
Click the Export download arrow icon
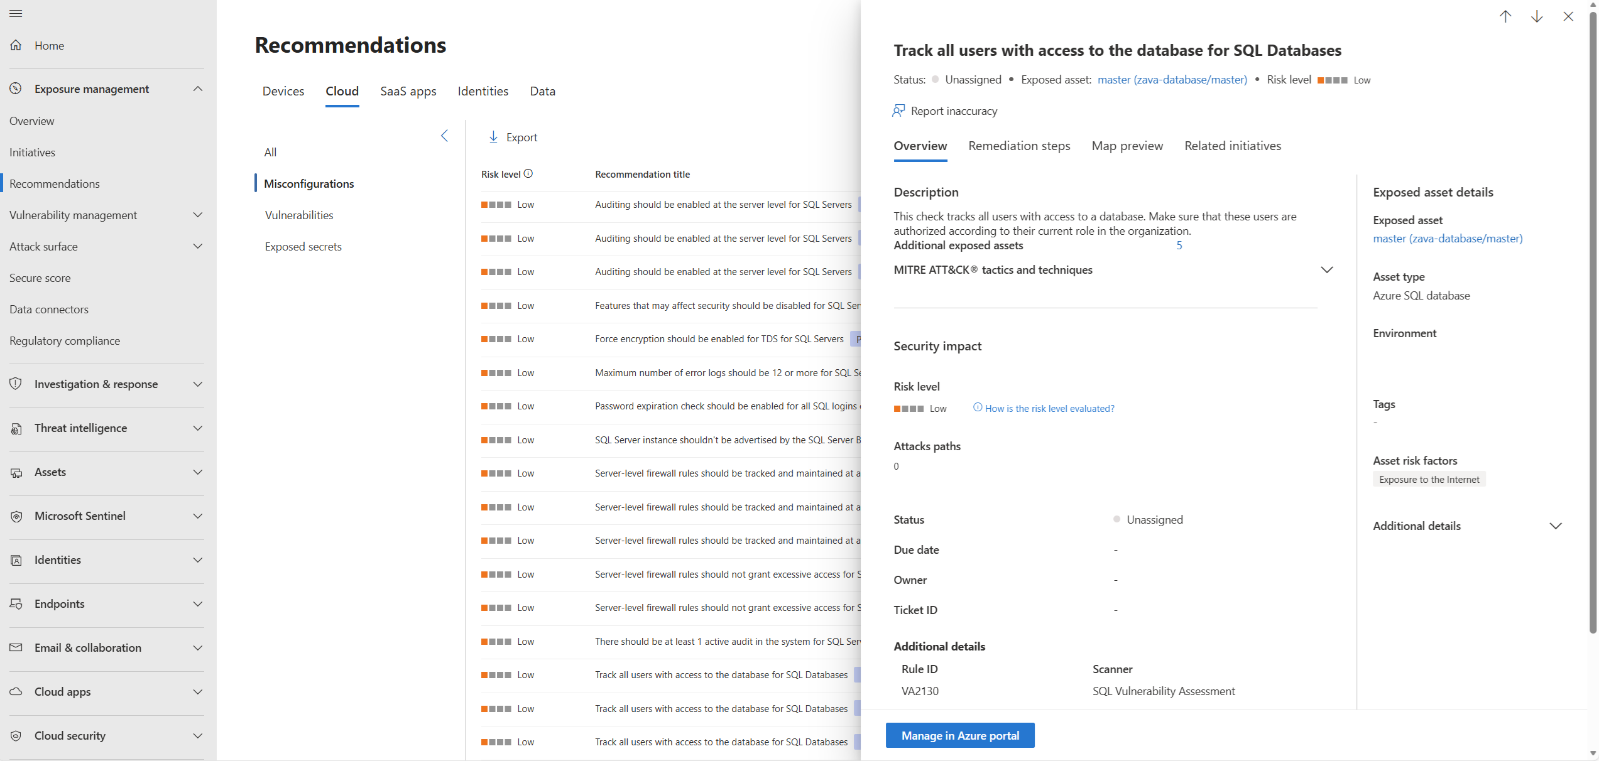[493, 137]
